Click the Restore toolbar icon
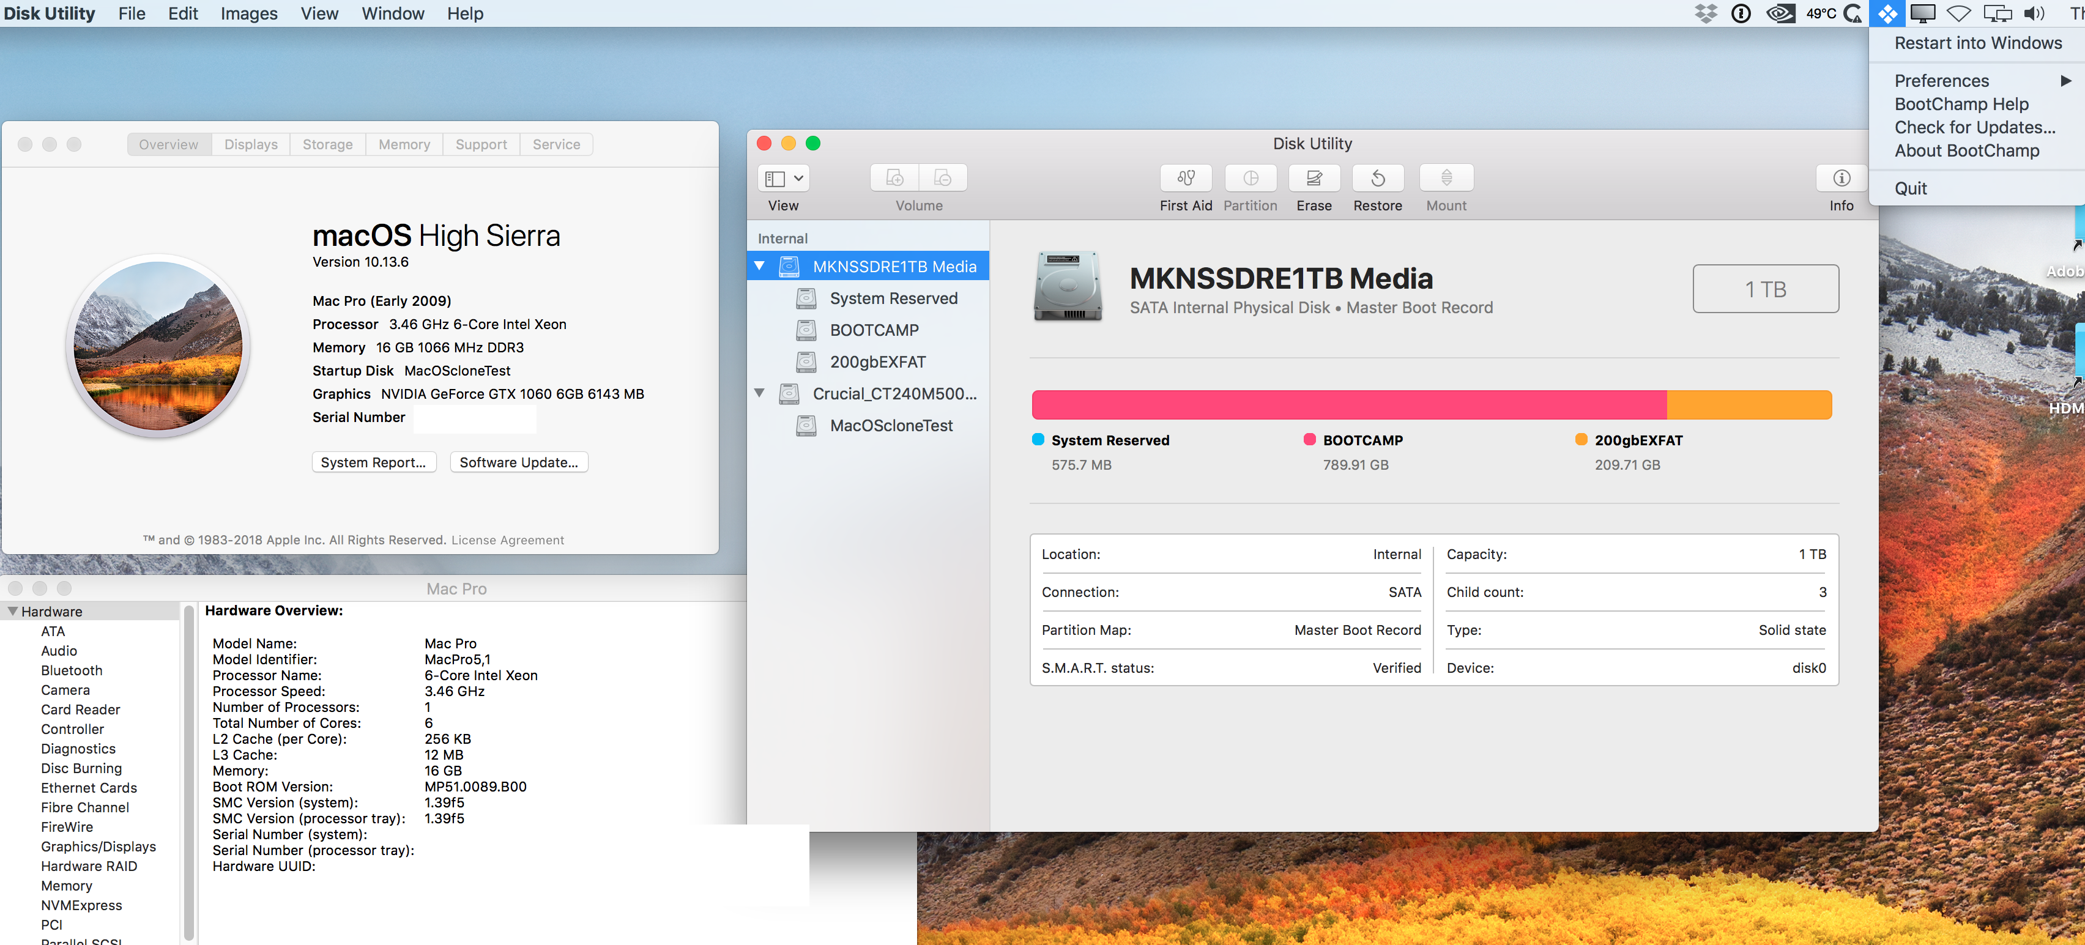Image resolution: width=2085 pixels, height=945 pixels. pyautogui.click(x=1378, y=178)
